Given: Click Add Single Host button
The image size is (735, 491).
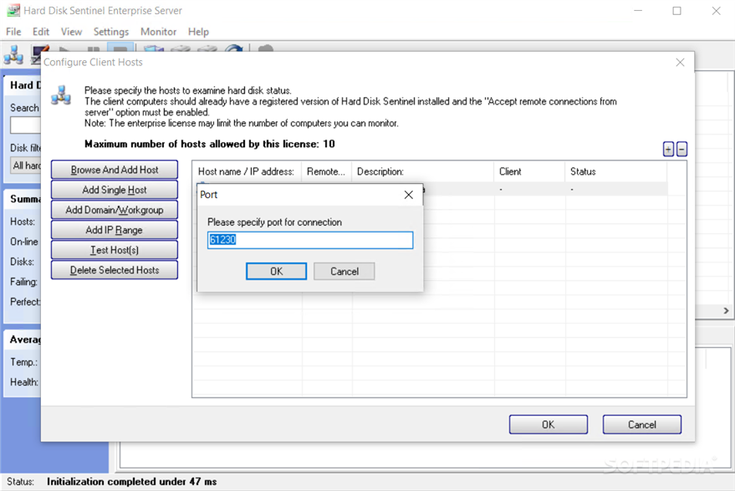Looking at the screenshot, I should 115,190.
